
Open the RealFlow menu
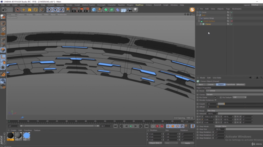139,5
